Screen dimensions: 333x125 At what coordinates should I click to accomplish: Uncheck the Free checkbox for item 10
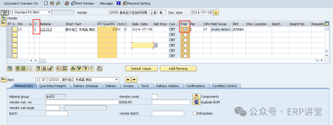[x=185, y=30]
